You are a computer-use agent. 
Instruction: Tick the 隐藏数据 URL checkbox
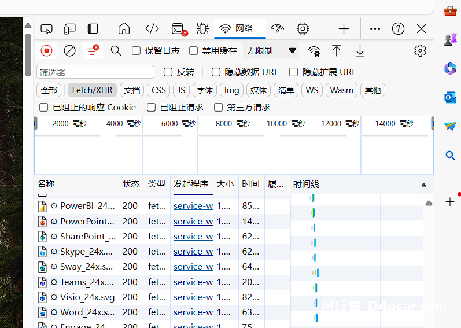coord(216,72)
